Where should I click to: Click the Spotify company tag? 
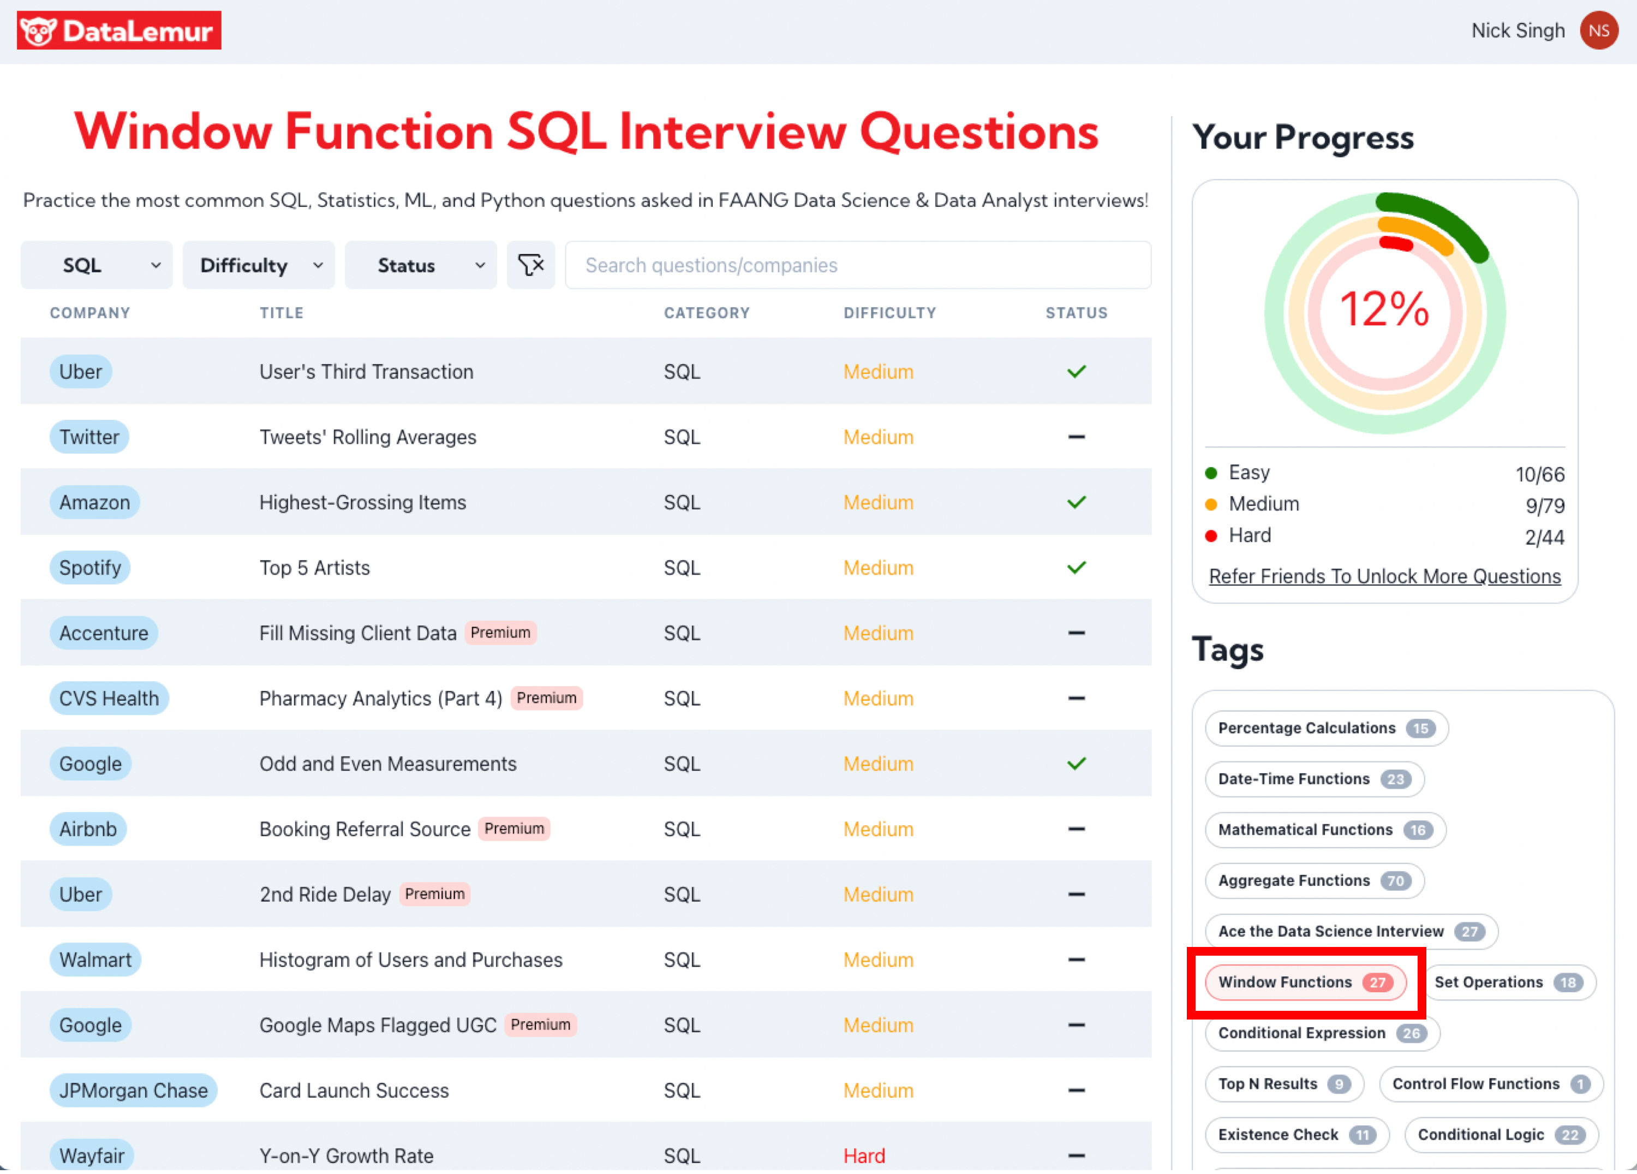90,568
